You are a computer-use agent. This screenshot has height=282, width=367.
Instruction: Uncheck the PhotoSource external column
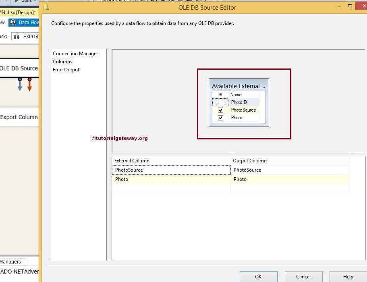point(220,110)
